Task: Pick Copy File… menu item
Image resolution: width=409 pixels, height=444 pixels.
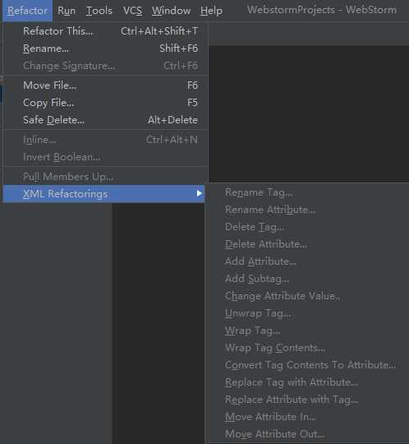Action: (x=110, y=103)
